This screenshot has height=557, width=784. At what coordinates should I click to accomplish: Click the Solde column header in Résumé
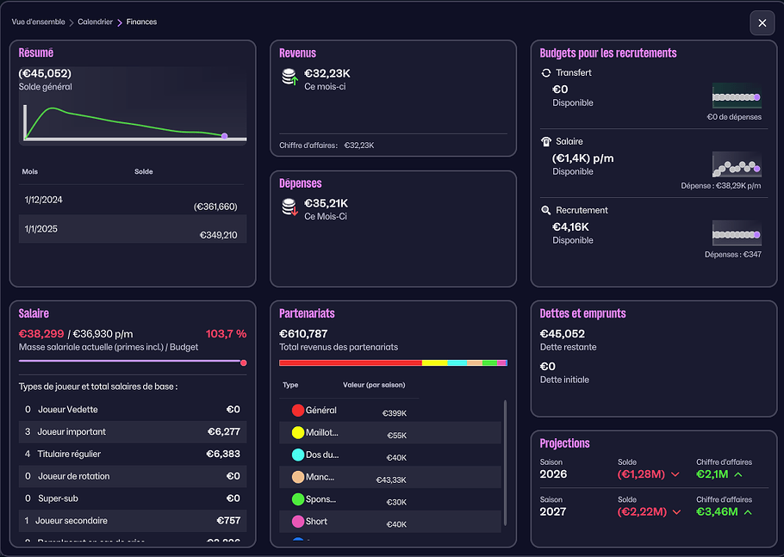[x=144, y=171]
